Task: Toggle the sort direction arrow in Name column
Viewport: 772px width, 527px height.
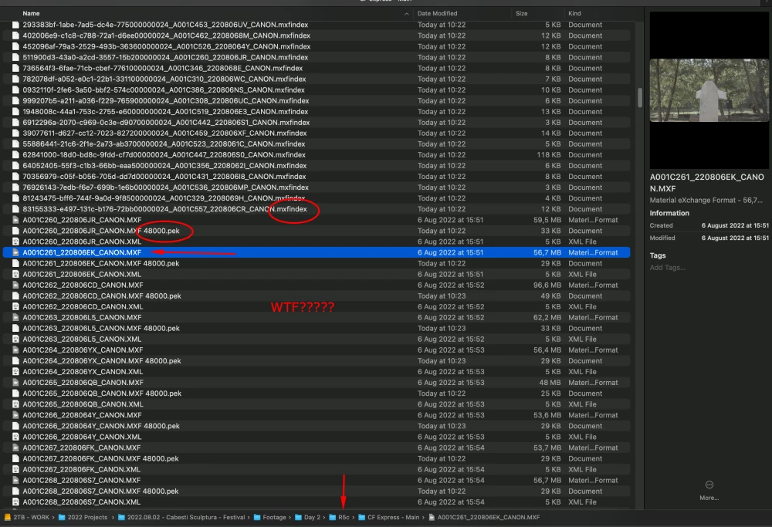Action: [406, 14]
